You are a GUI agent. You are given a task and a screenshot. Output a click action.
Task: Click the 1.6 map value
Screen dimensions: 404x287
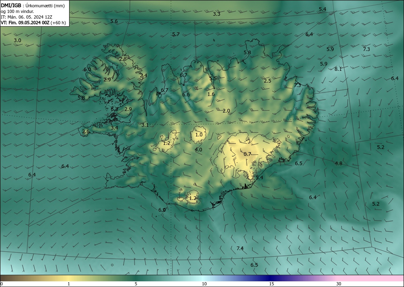coord(211,94)
